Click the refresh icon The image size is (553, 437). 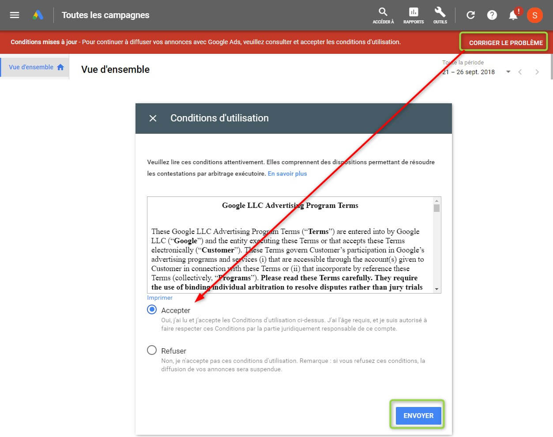click(470, 15)
